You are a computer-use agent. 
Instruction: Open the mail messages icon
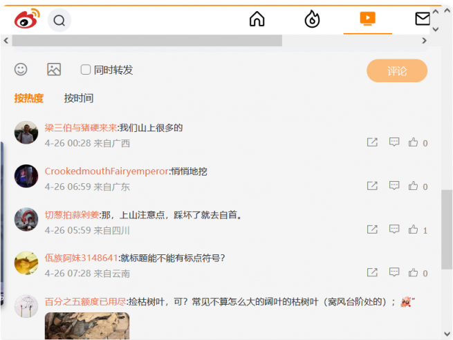pos(423,19)
